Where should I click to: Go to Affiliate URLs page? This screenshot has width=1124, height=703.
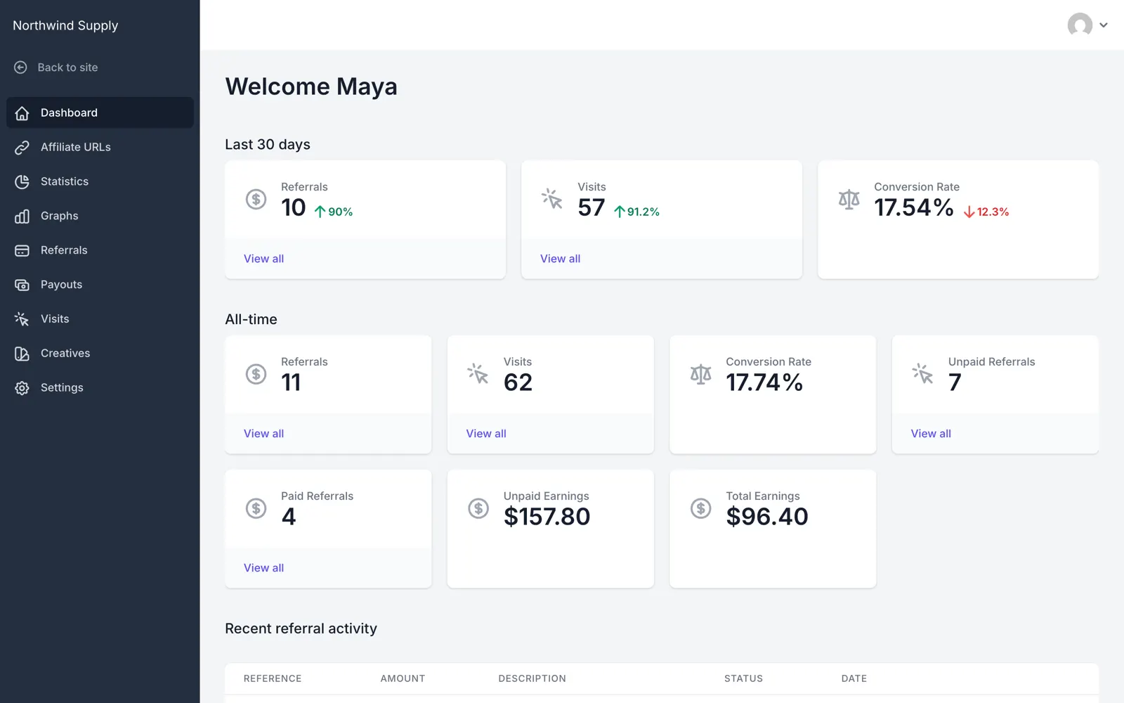(100, 147)
